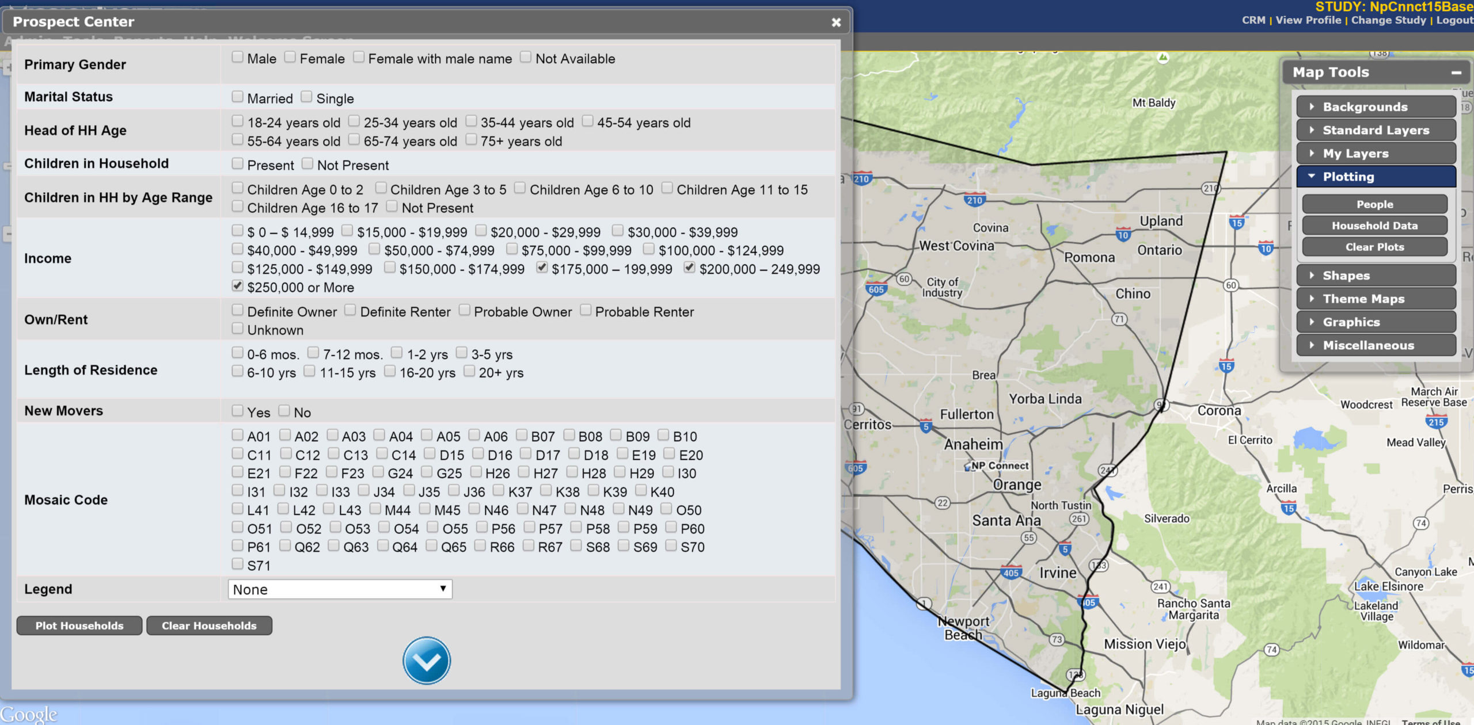The height and width of the screenshot is (725, 1474).
Task: Click the Logout link
Action: pyautogui.click(x=1454, y=20)
